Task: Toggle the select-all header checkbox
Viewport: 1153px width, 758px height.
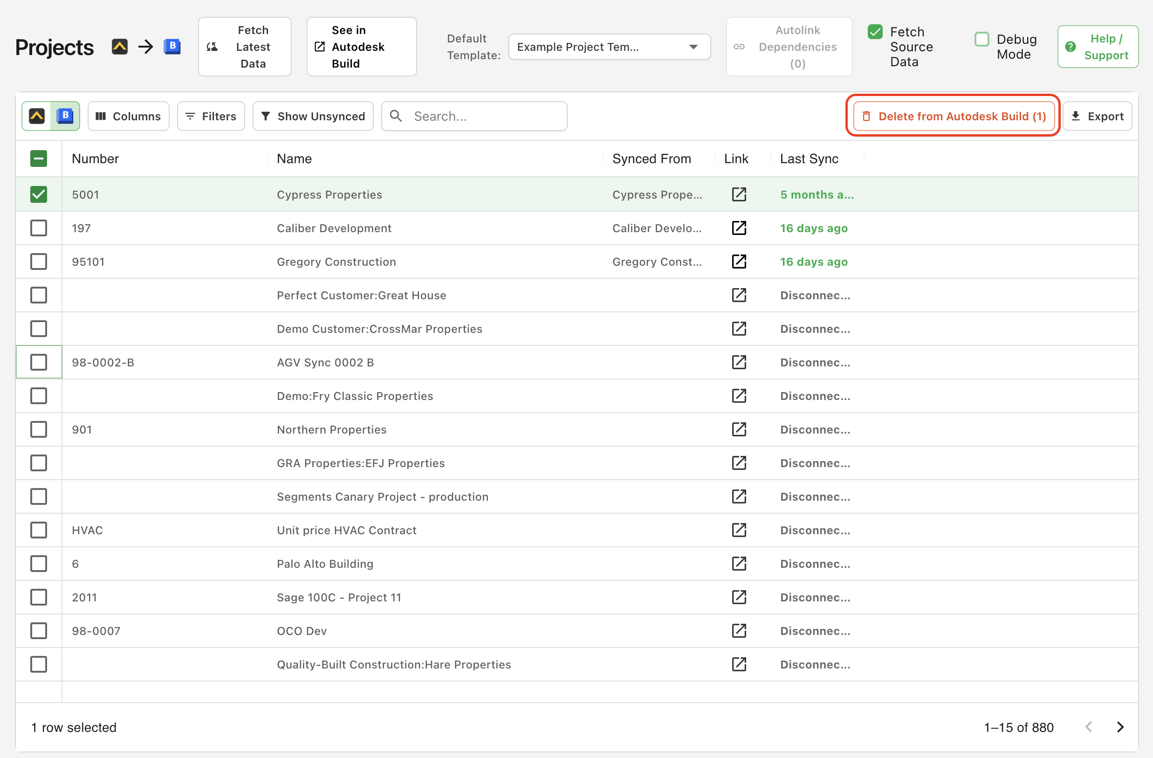Action: tap(38, 158)
